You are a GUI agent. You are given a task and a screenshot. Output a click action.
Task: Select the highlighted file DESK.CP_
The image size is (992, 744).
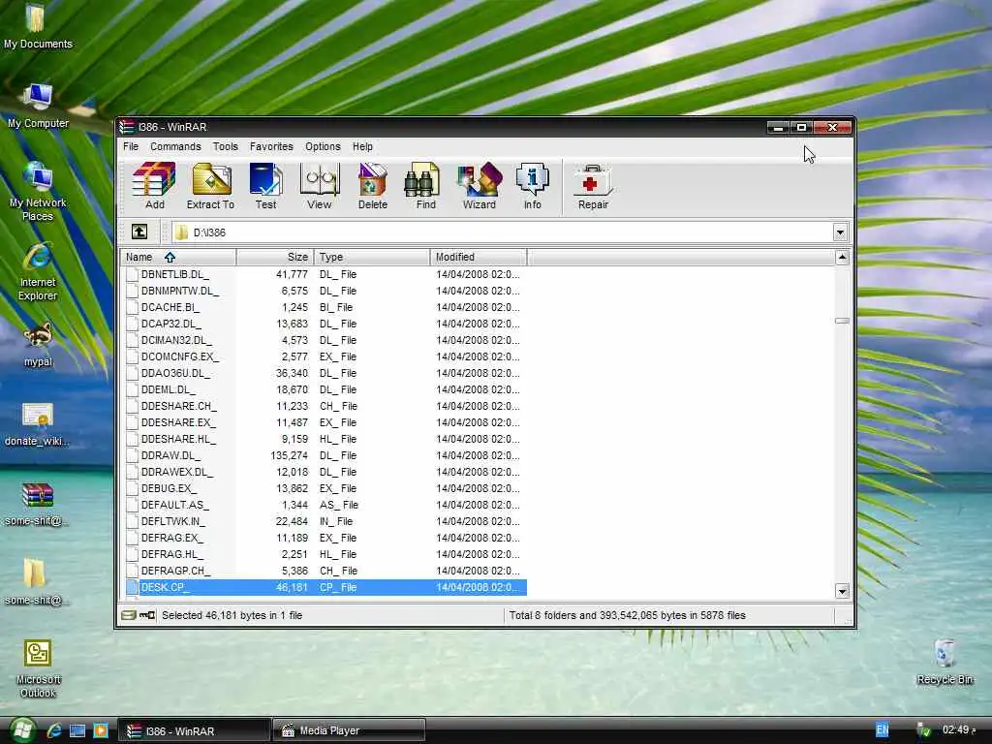pyautogui.click(x=326, y=587)
